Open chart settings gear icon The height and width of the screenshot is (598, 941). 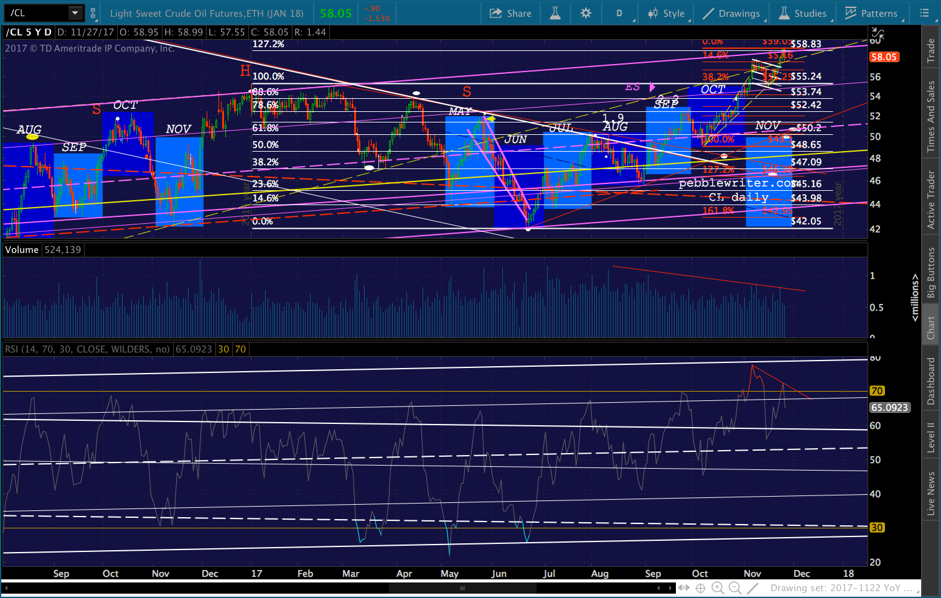tap(586, 13)
